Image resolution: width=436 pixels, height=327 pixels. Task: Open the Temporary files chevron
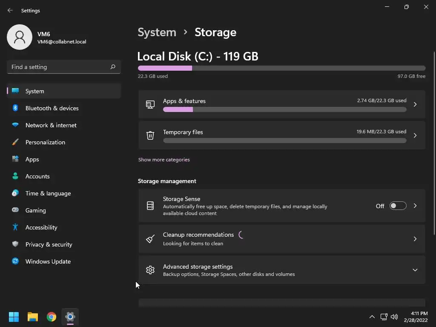415,135
